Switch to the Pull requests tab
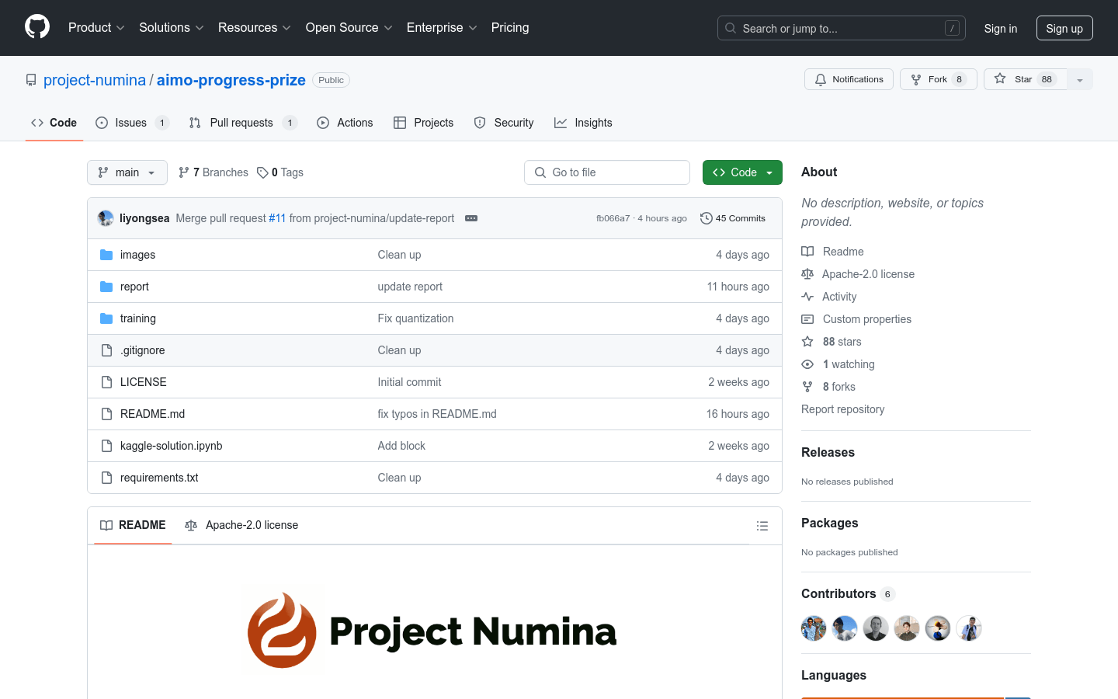The image size is (1118, 699). 243,123
